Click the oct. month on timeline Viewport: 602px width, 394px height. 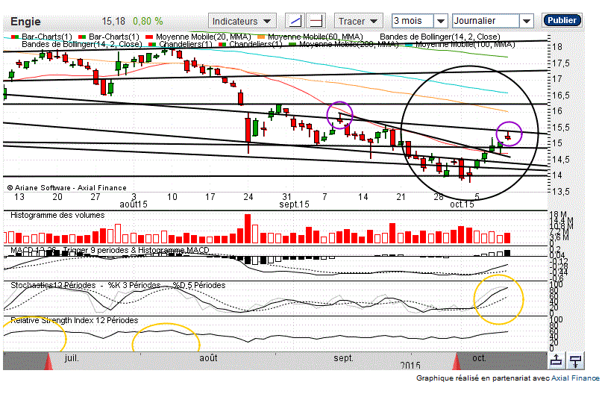(x=479, y=358)
